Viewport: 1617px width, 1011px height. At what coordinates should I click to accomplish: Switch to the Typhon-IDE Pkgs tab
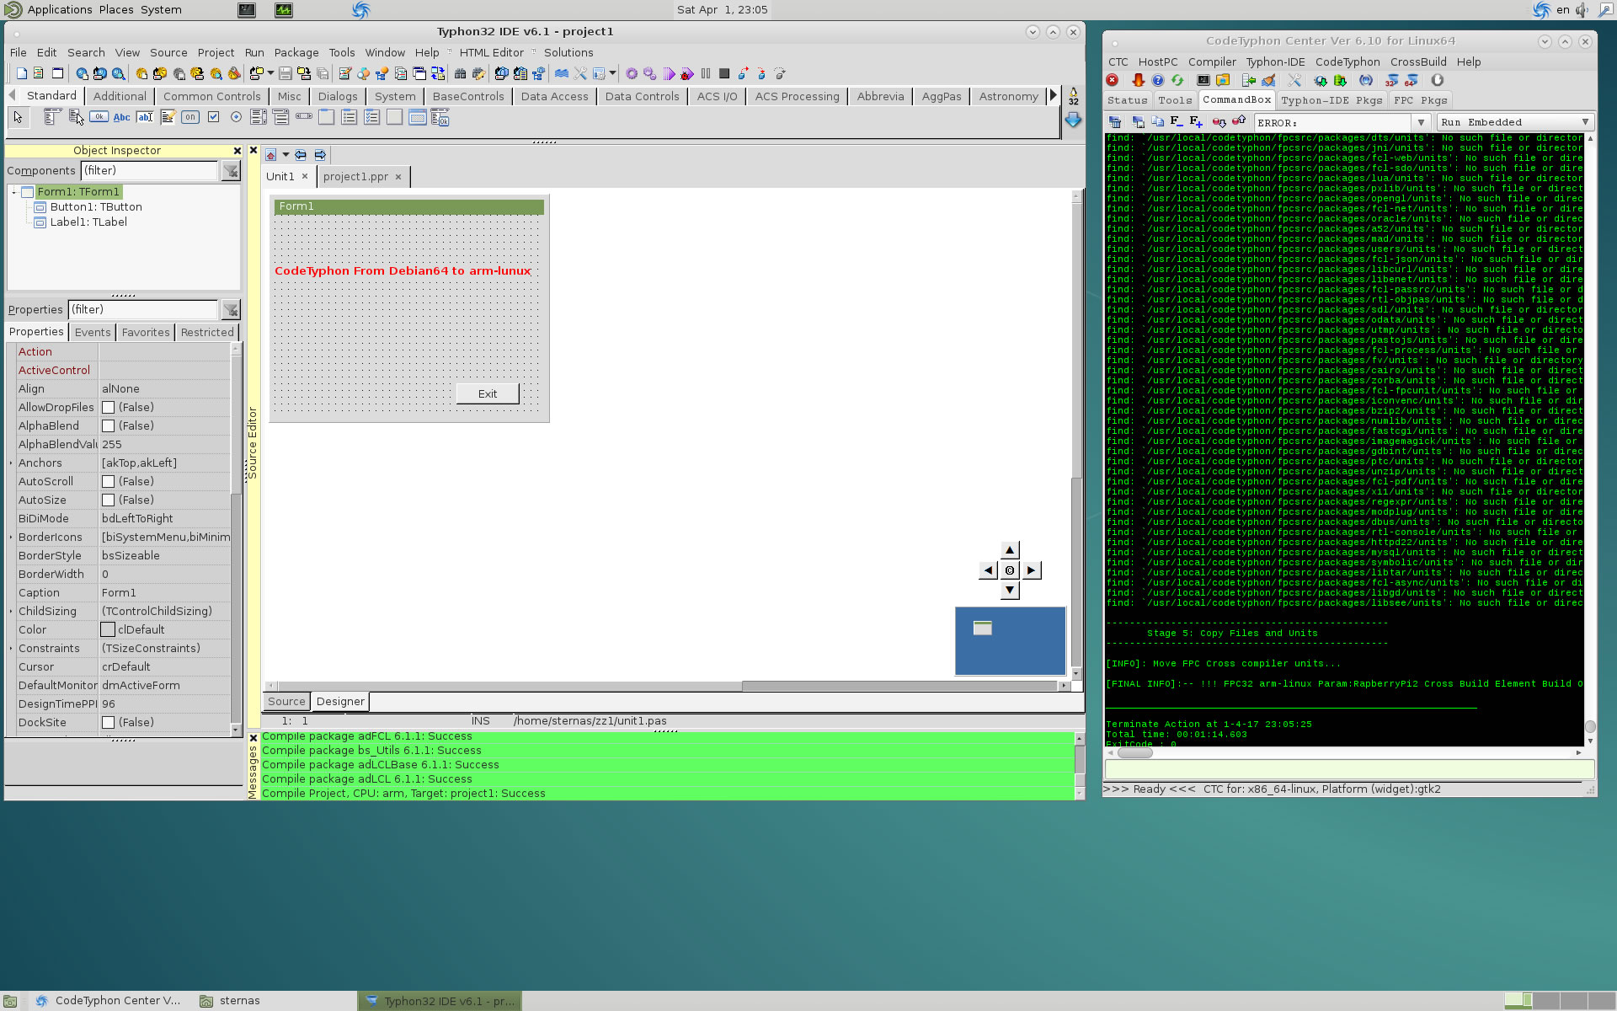point(1331,100)
